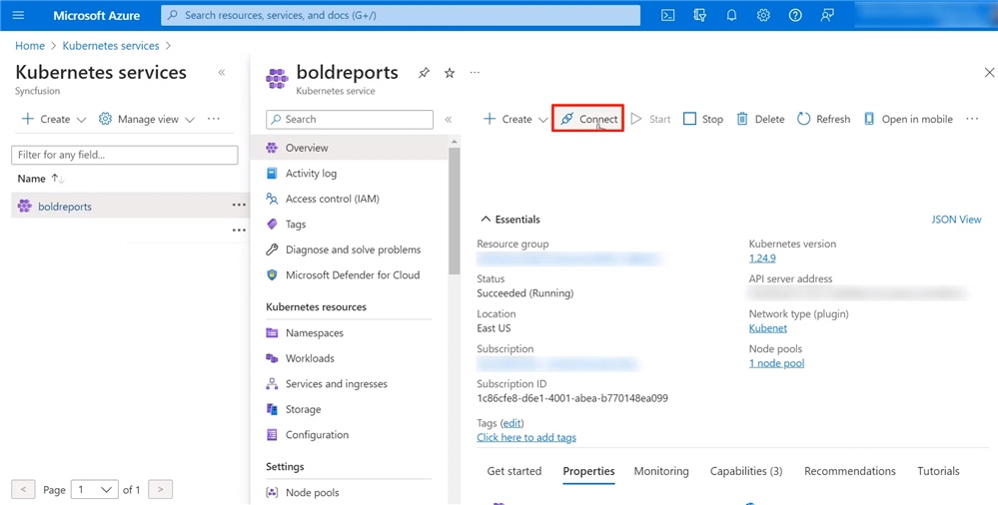Screen dimensions: 998x505
Task: Click the 1 node pool link
Action: click(x=776, y=363)
